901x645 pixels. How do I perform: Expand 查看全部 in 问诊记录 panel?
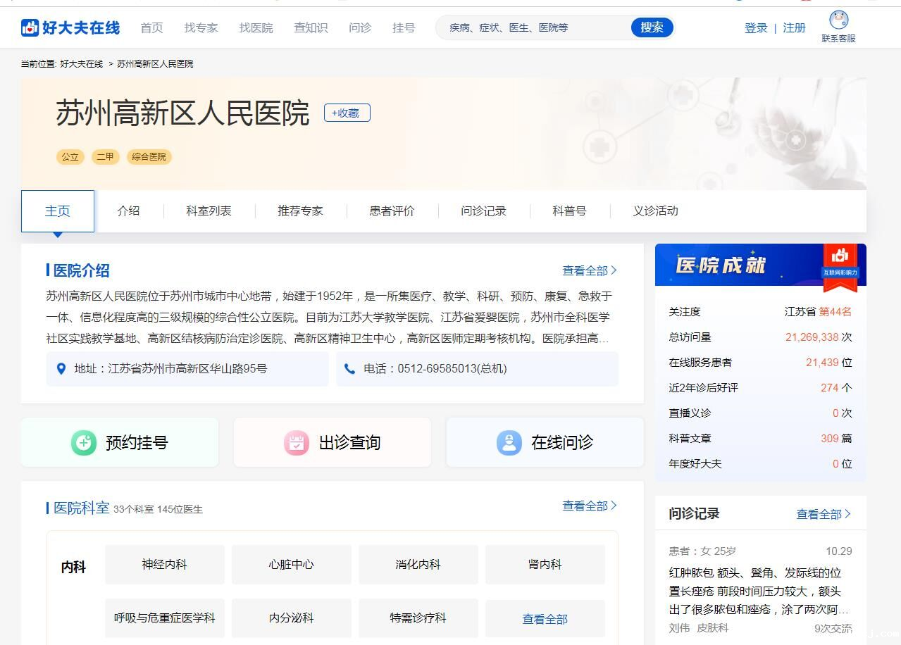point(823,514)
